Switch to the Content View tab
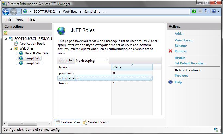223x134 pixels. click(x=95, y=122)
